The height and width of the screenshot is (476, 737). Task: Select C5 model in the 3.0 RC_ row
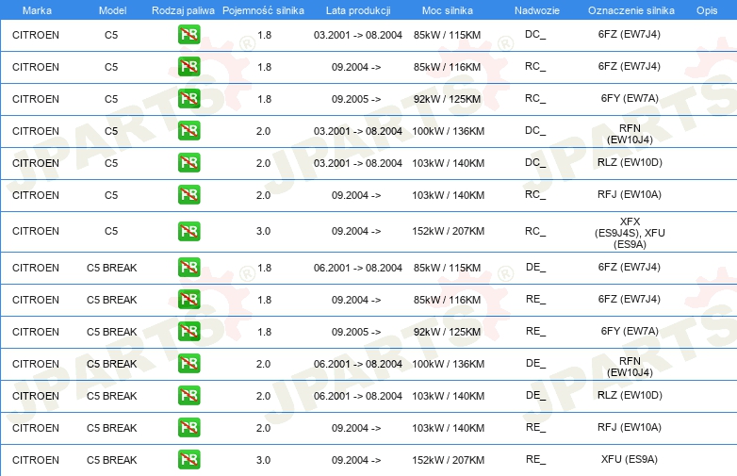pyautogui.click(x=111, y=231)
